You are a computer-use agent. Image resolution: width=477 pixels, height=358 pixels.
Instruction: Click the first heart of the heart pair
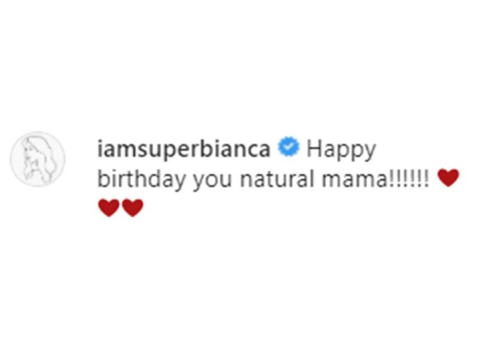coord(109,208)
